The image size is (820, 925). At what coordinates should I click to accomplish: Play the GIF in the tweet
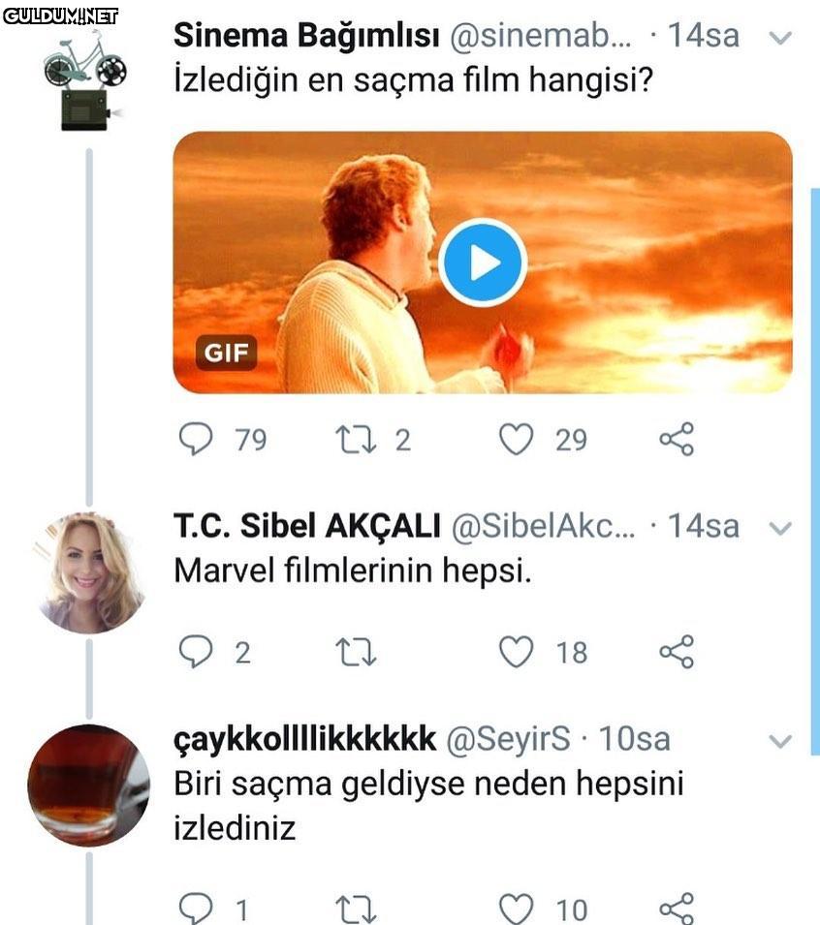tap(482, 262)
